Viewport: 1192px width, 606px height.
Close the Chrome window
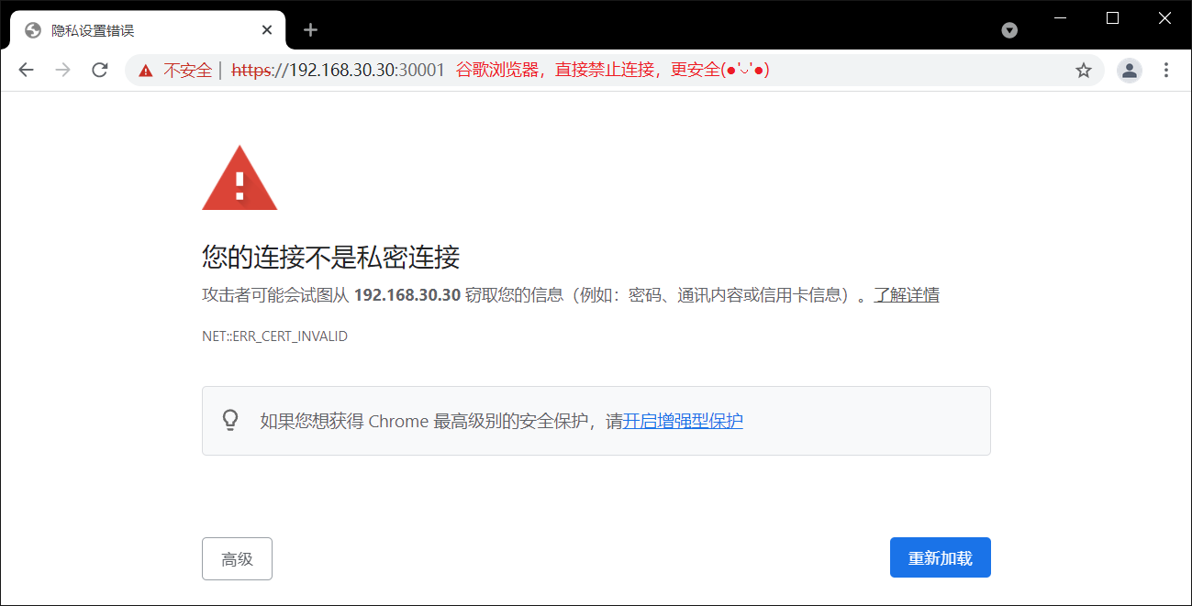pos(1164,17)
